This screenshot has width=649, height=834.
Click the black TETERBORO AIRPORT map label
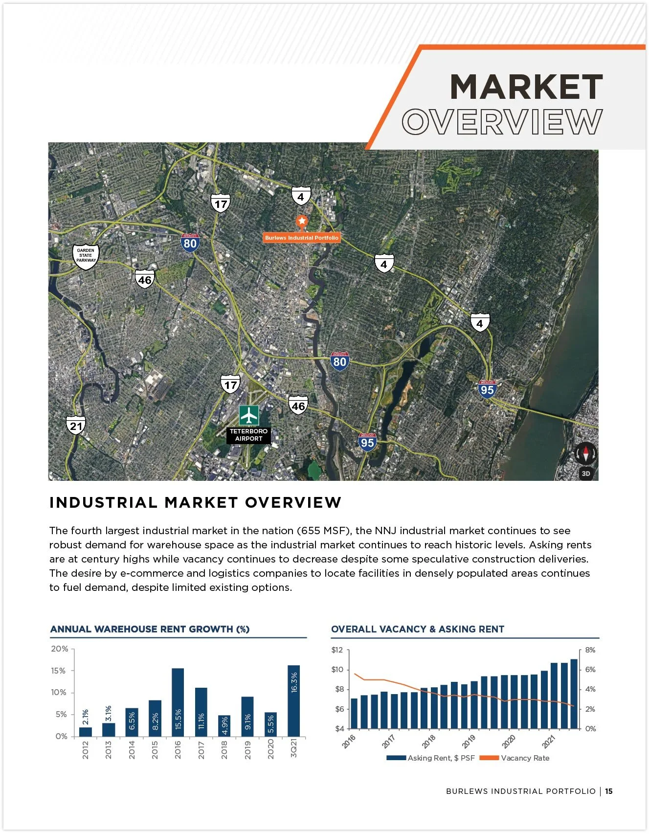248,435
